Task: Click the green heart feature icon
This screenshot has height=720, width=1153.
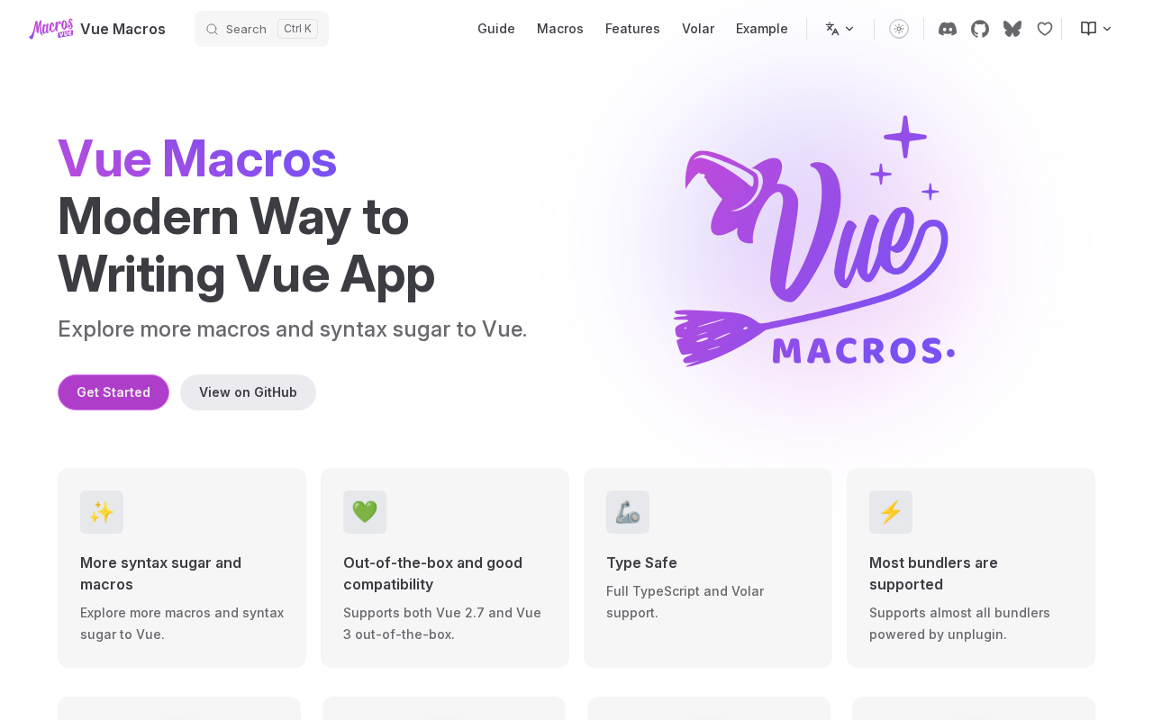Action: coord(365,512)
